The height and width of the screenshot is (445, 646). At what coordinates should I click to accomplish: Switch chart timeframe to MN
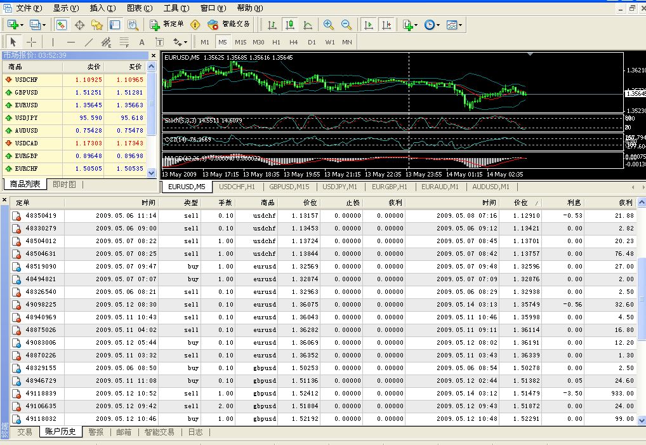click(347, 42)
